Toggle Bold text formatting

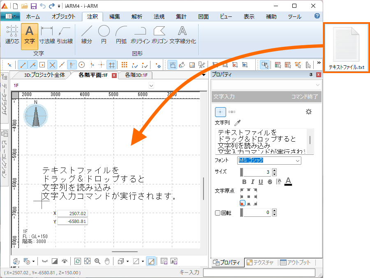click(244, 182)
